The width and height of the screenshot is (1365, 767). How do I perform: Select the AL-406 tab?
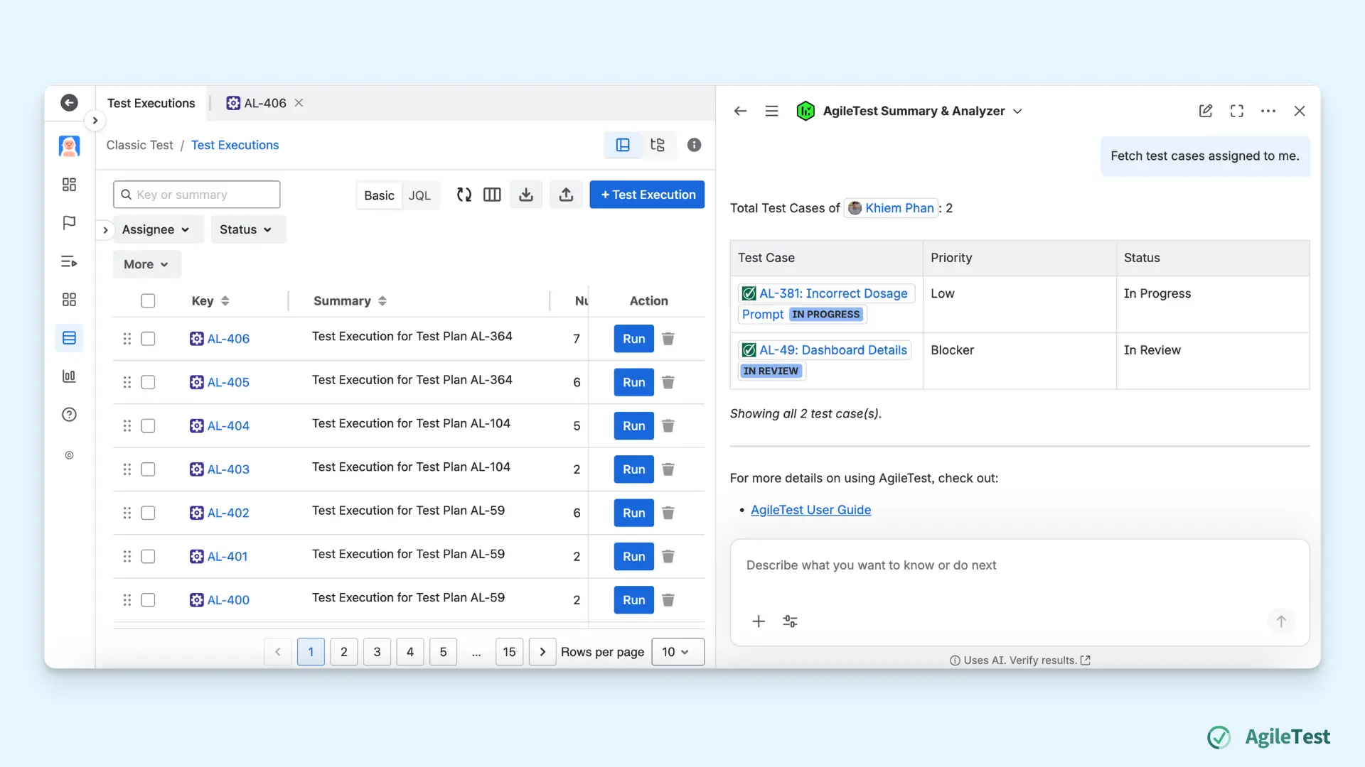[x=256, y=103]
